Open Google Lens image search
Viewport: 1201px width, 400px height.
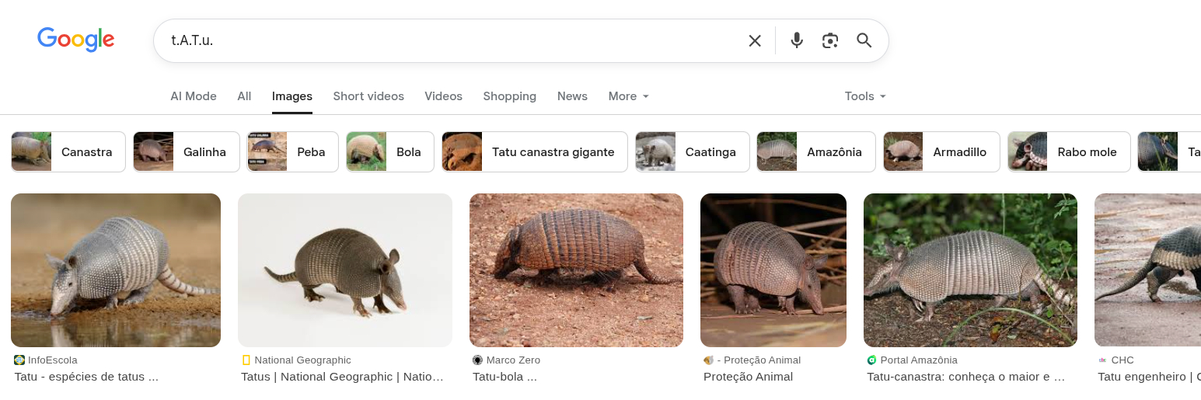click(829, 40)
